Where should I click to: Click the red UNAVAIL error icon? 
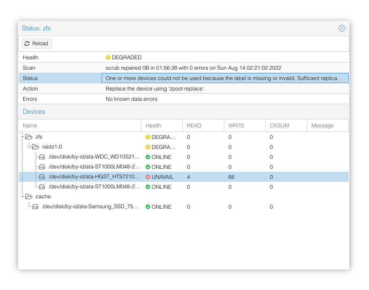[148, 177]
